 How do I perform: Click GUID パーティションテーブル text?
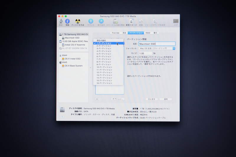153,118
